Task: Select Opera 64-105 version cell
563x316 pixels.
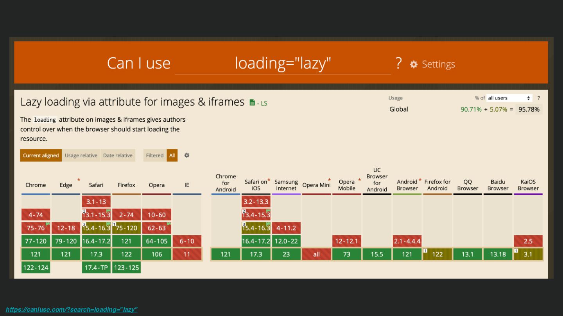Action: pyautogui.click(x=156, y=241)
